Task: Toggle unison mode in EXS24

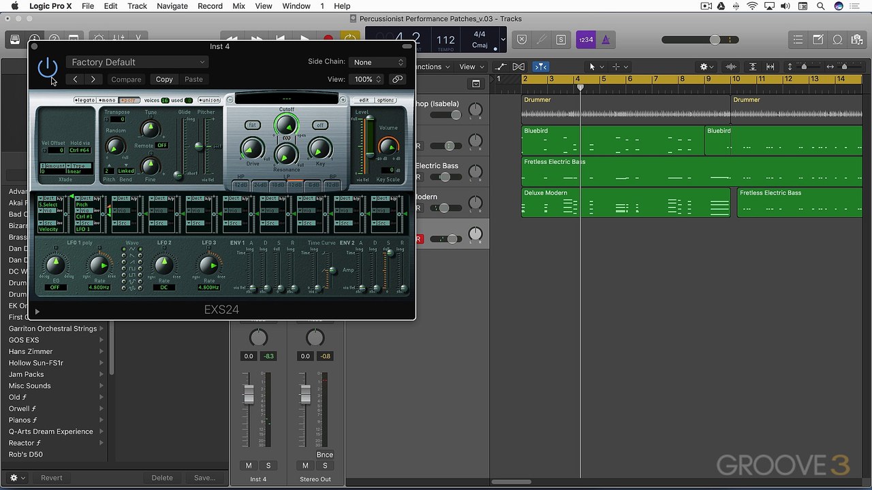Action: point(209,100)
